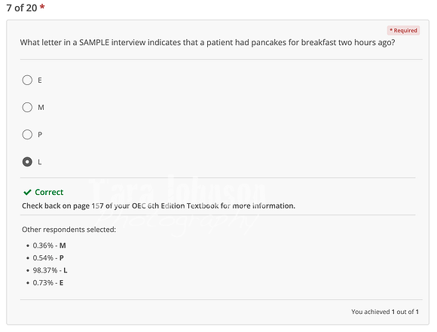
Task: Click the page 157 textbook reference line
Action: 158,206
